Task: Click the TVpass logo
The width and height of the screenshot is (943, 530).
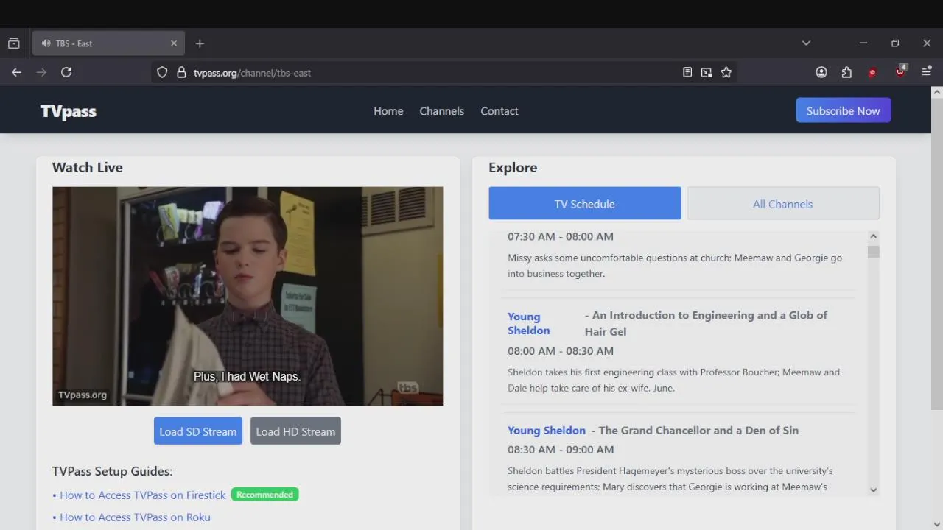Action: [69, 111]
